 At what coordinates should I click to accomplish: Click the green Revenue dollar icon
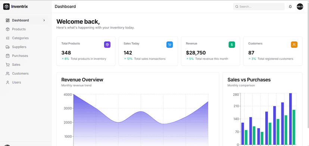[232, 44]
